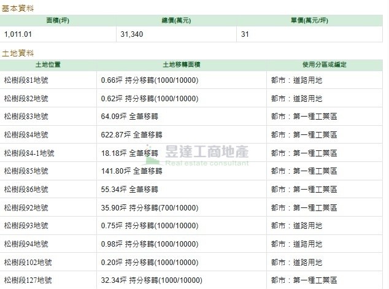Click 35.90坪 持分移轉(700/10000) cell
This screenshot has height=289, width=389.
point(182,207)
